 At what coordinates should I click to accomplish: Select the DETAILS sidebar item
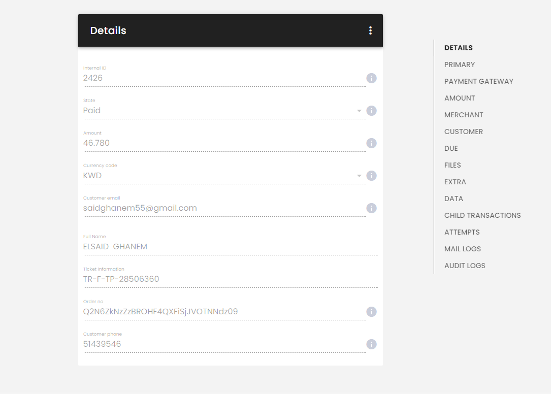point(458,48)
